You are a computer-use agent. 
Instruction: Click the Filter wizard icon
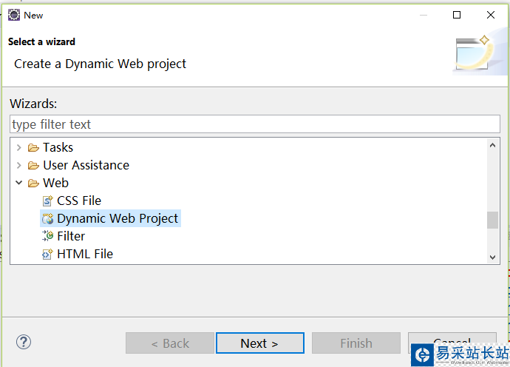click(48, 236)
